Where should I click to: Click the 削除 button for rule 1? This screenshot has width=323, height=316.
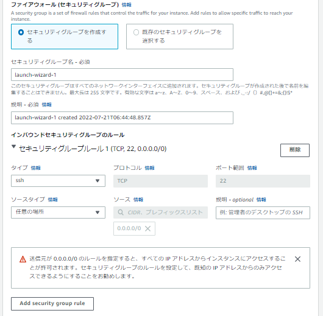(295, 150)
